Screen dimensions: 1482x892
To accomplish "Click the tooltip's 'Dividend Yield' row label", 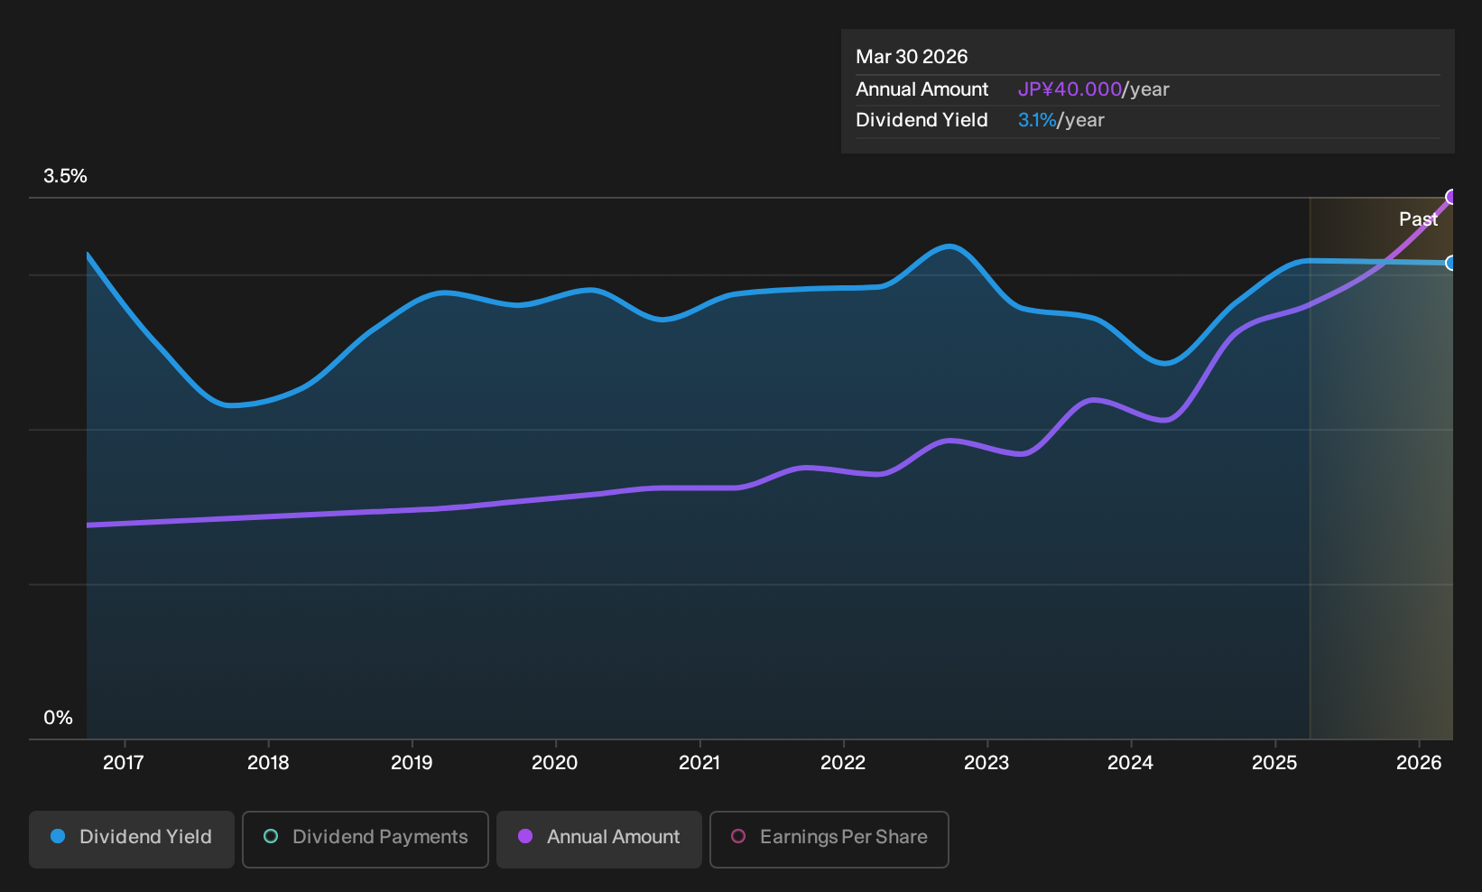I will point(922,120).
